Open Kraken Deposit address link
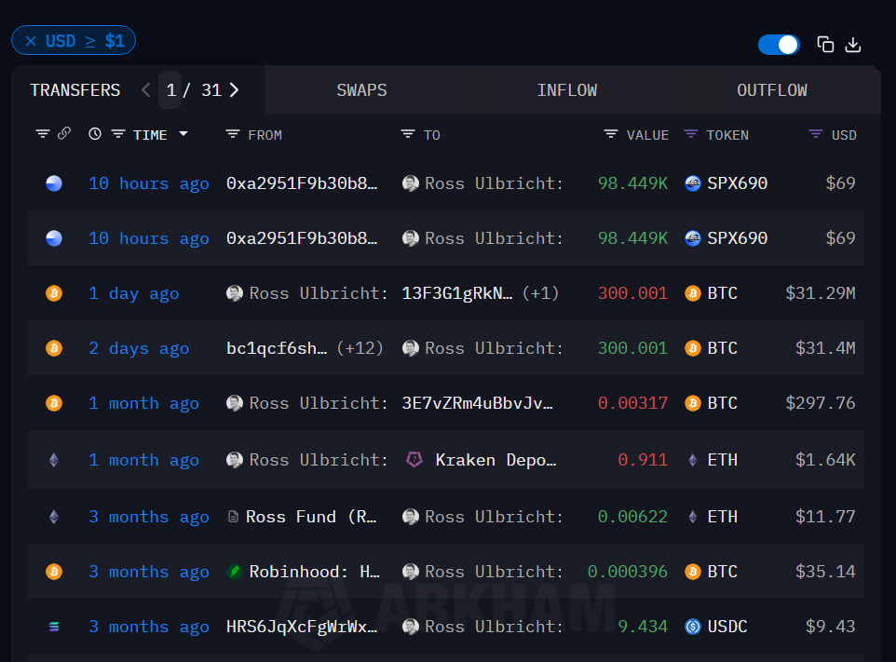The width and height of the screenshot is (896, 662). tap(496, 460)
